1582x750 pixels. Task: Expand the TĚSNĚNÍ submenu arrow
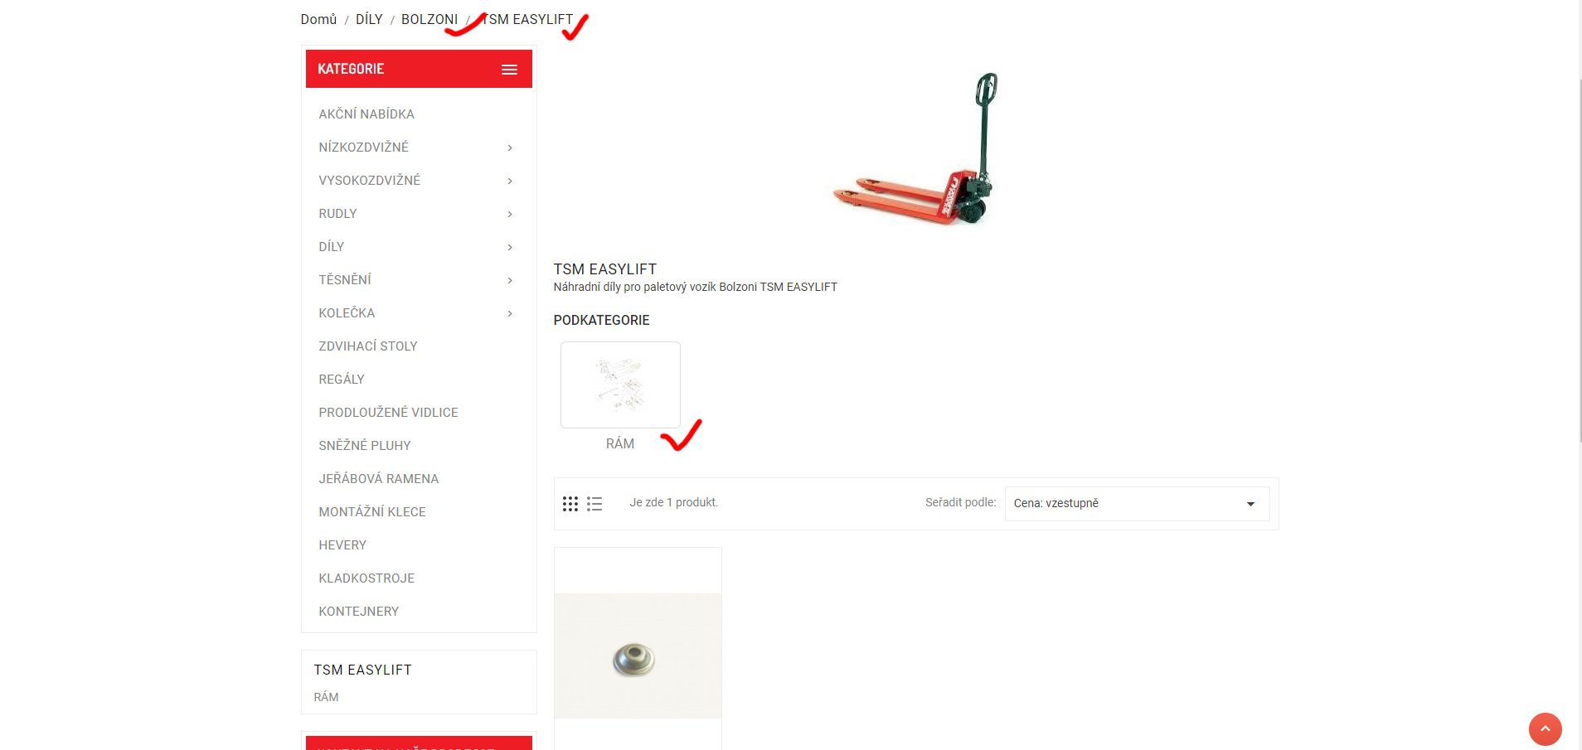pos(510,280)
